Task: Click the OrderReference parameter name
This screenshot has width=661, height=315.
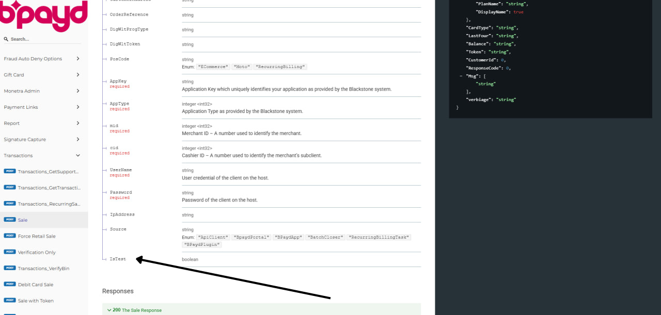Action: [x=129, y=14]
